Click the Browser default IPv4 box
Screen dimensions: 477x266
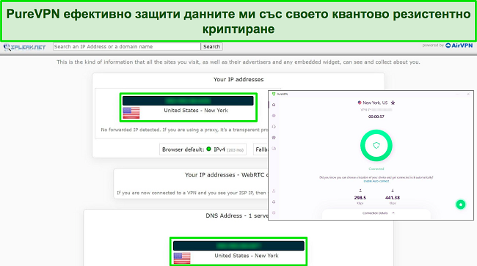click(203, 149)
